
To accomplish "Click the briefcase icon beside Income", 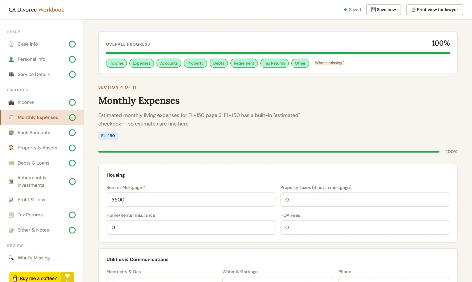I will pyautogui.click(x=11, y=102).
